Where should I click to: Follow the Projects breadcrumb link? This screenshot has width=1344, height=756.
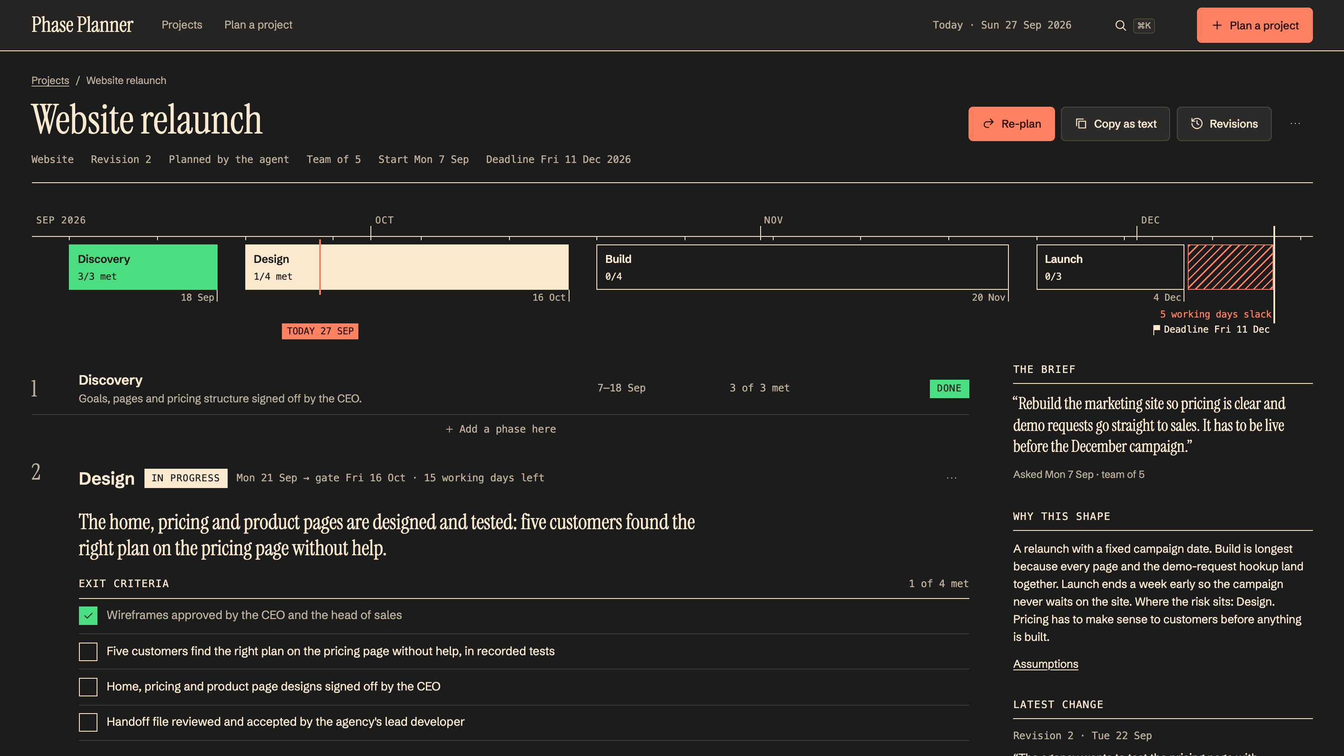[x=50, y=80]
